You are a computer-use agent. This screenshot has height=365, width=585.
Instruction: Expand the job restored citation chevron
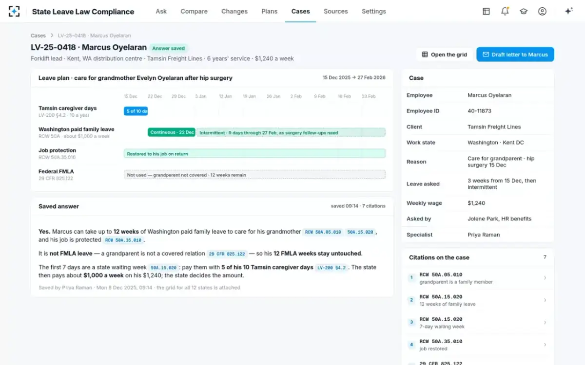(545, 345)
